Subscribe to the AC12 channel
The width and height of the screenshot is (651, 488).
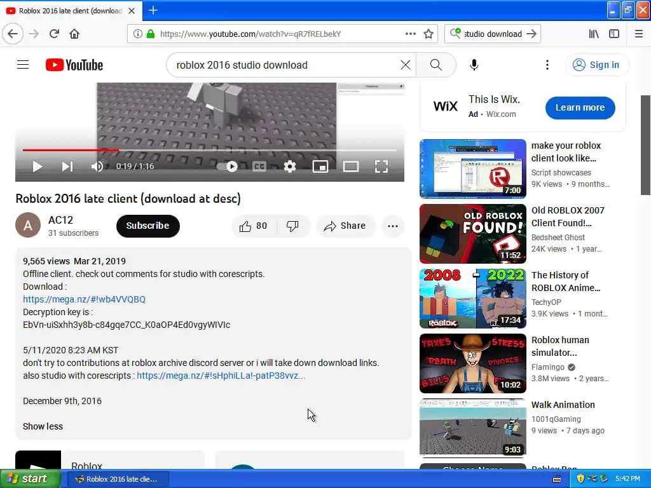[x=147, y=226]
